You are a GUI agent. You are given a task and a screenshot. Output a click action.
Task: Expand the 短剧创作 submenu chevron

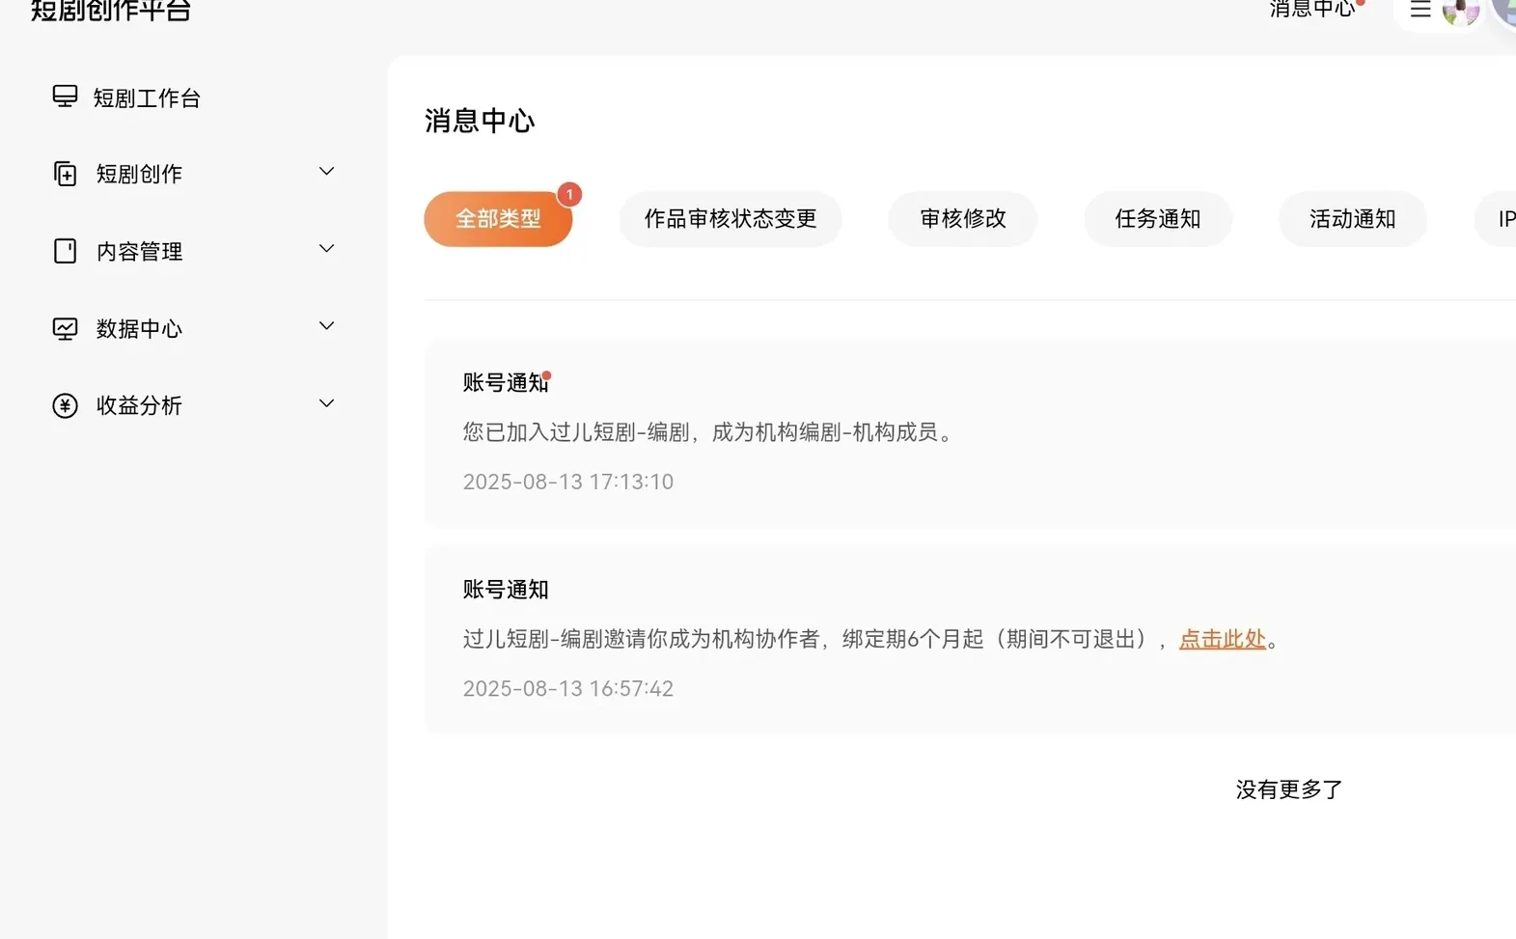coord(327,172)
